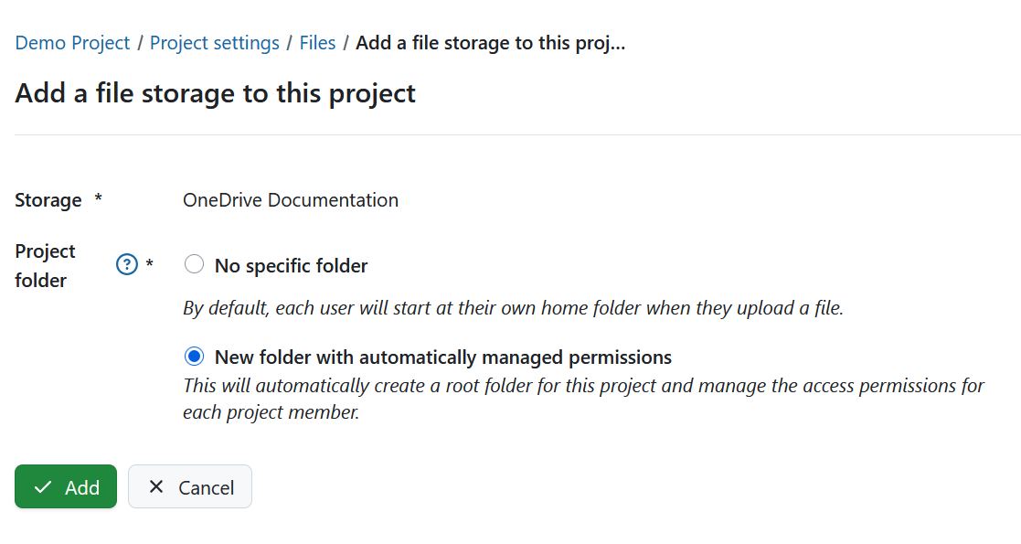
Task: Navigate to Files via the breadcrumb
Action: (317, 42)
